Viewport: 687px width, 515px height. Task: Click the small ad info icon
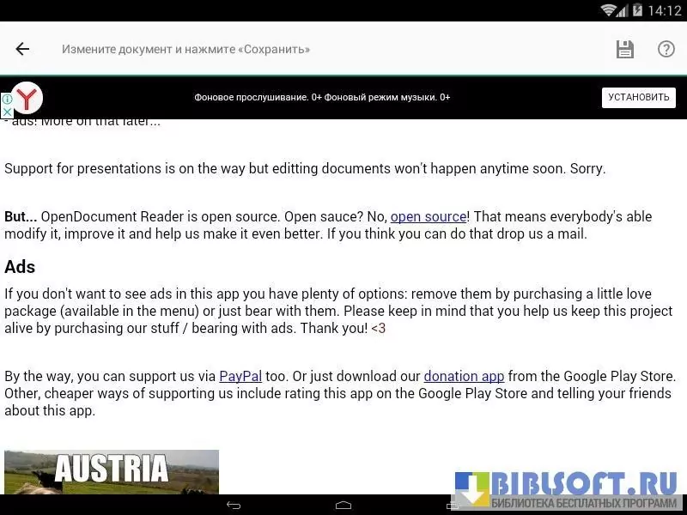[6, 100]
